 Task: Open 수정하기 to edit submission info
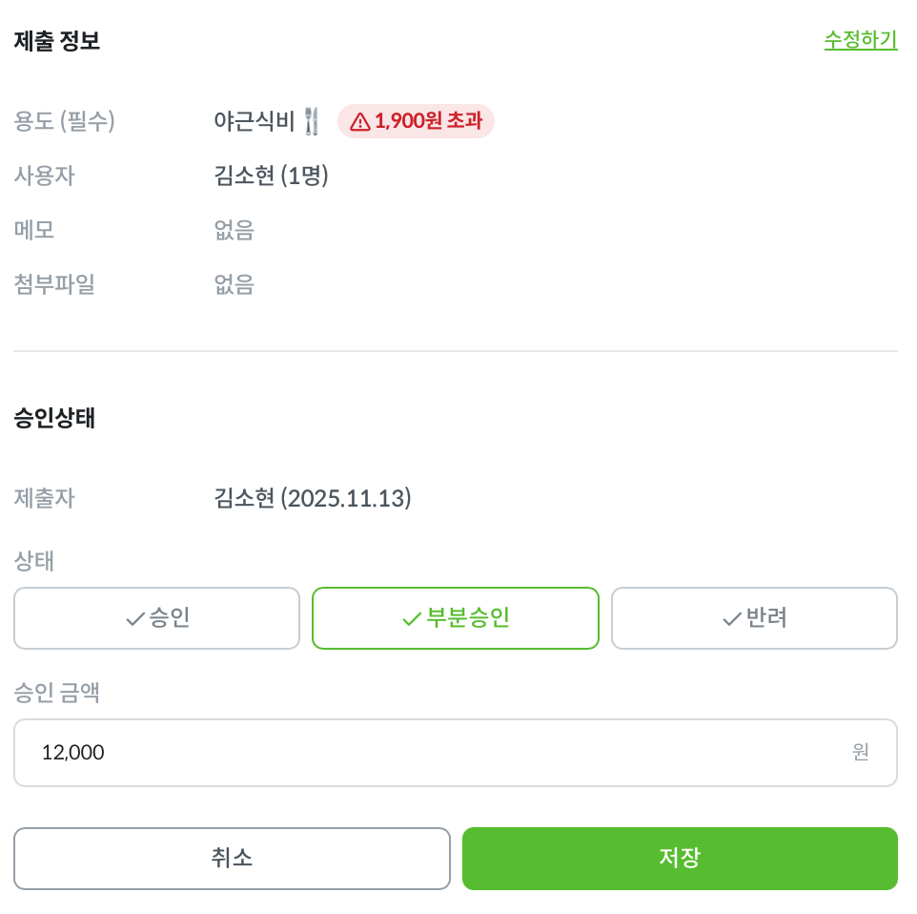pyautogui.click(x=860, y=40)
